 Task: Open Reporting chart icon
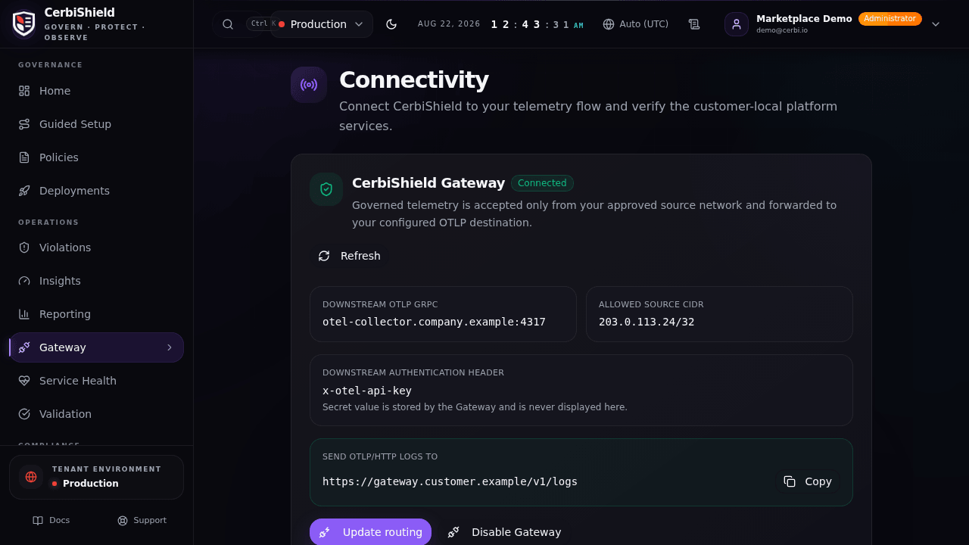tap(24, 314)
